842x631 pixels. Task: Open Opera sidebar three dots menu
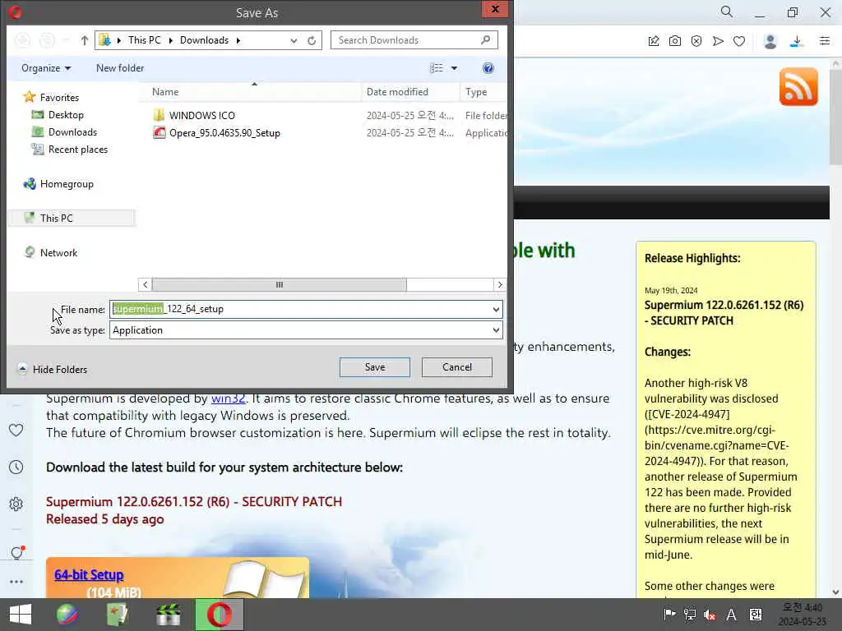coord(16,582)
